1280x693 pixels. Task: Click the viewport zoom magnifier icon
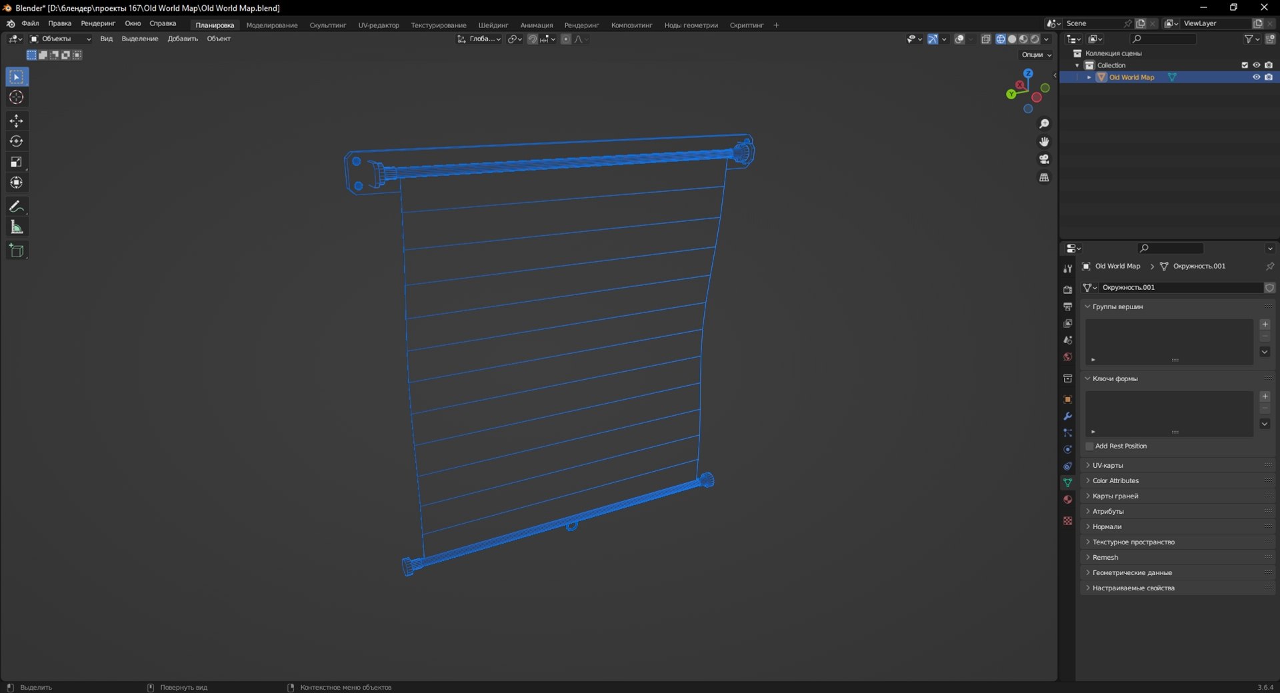[x=1044, y=124]
